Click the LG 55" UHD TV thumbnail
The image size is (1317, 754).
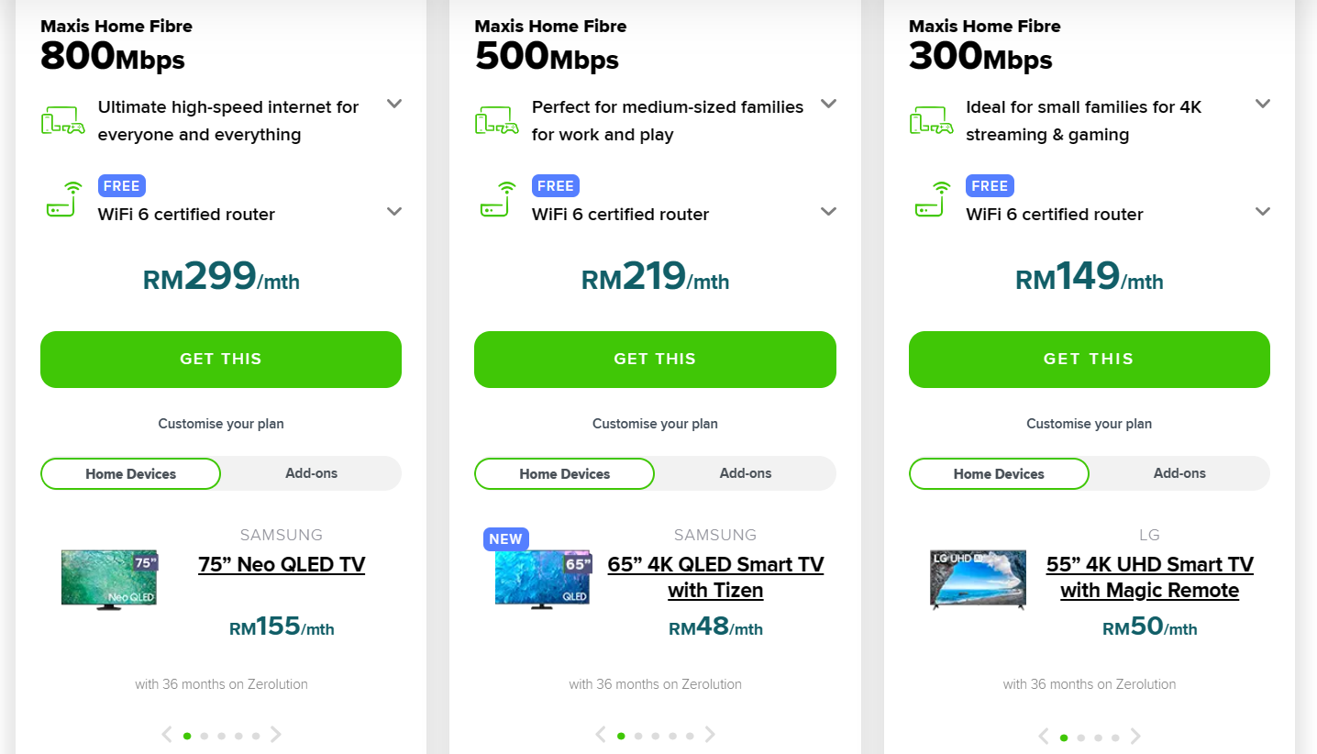coord(979,579)
